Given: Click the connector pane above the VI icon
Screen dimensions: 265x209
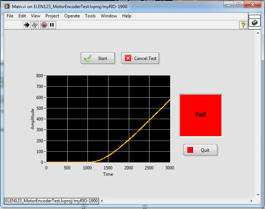Looking at the screenshot, I should click(x=255, y=17).
